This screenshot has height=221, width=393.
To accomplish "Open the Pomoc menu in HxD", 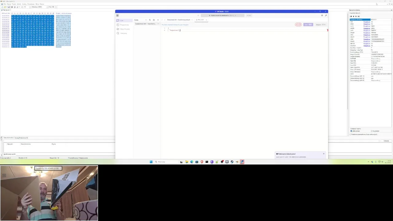I will point(42,4).
